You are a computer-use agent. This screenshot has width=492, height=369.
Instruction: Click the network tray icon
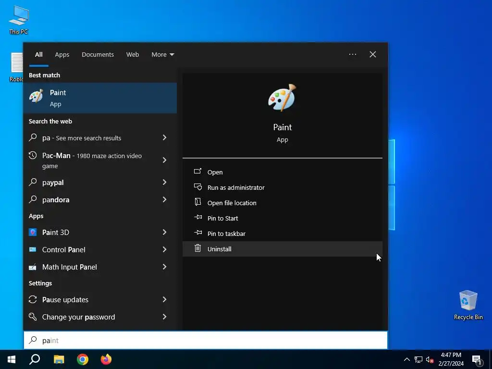click(418, 359)
